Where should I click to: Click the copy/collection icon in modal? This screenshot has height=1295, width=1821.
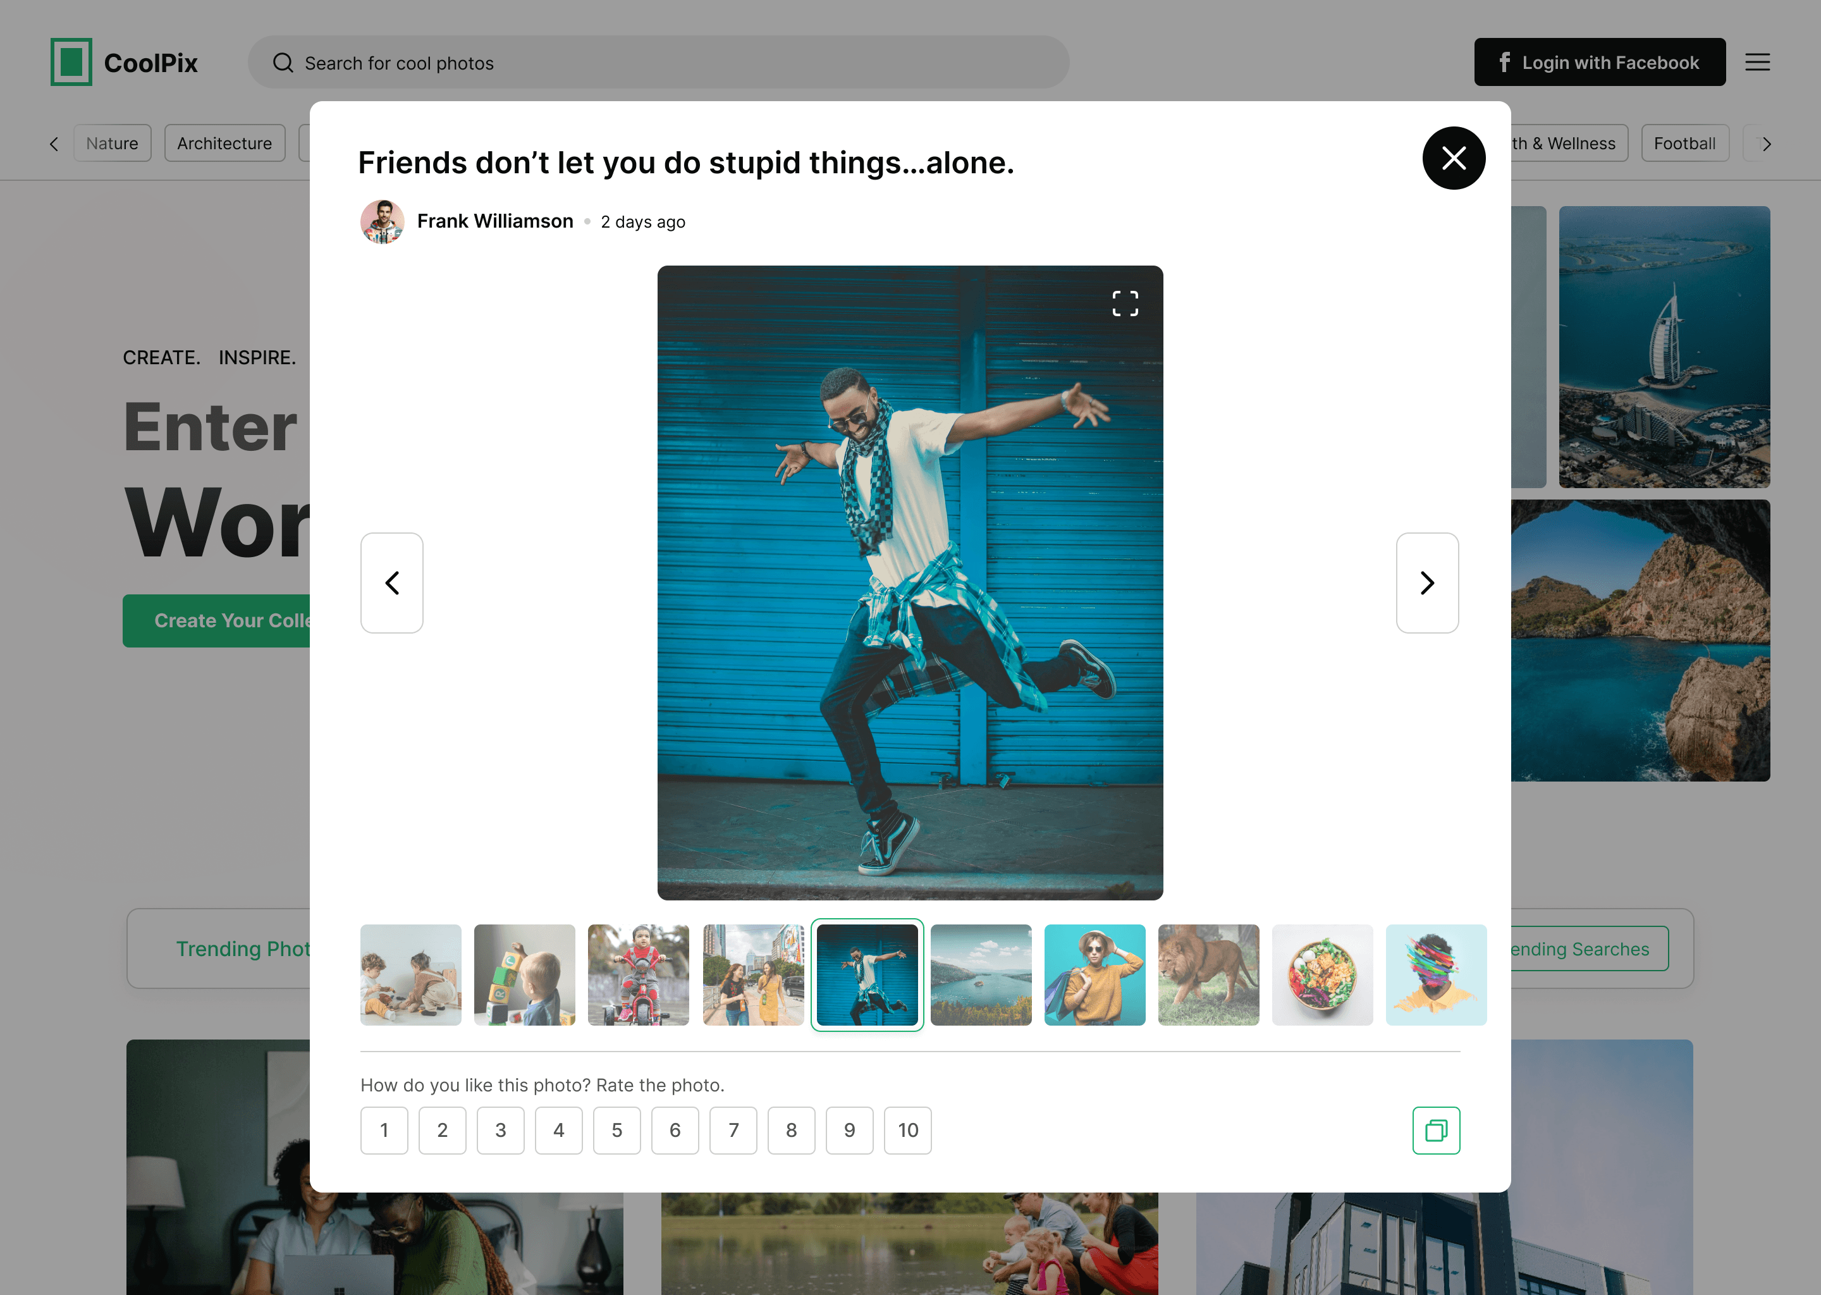1435,1130
